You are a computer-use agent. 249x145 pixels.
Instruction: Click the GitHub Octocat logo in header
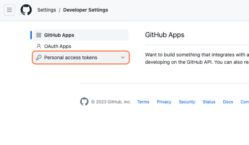pyautogui.click(x=26, y=10)
